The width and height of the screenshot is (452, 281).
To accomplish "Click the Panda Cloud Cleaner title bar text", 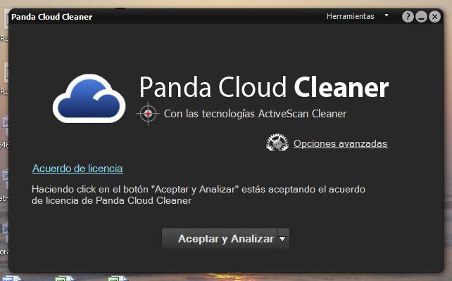I will [52, 17].
